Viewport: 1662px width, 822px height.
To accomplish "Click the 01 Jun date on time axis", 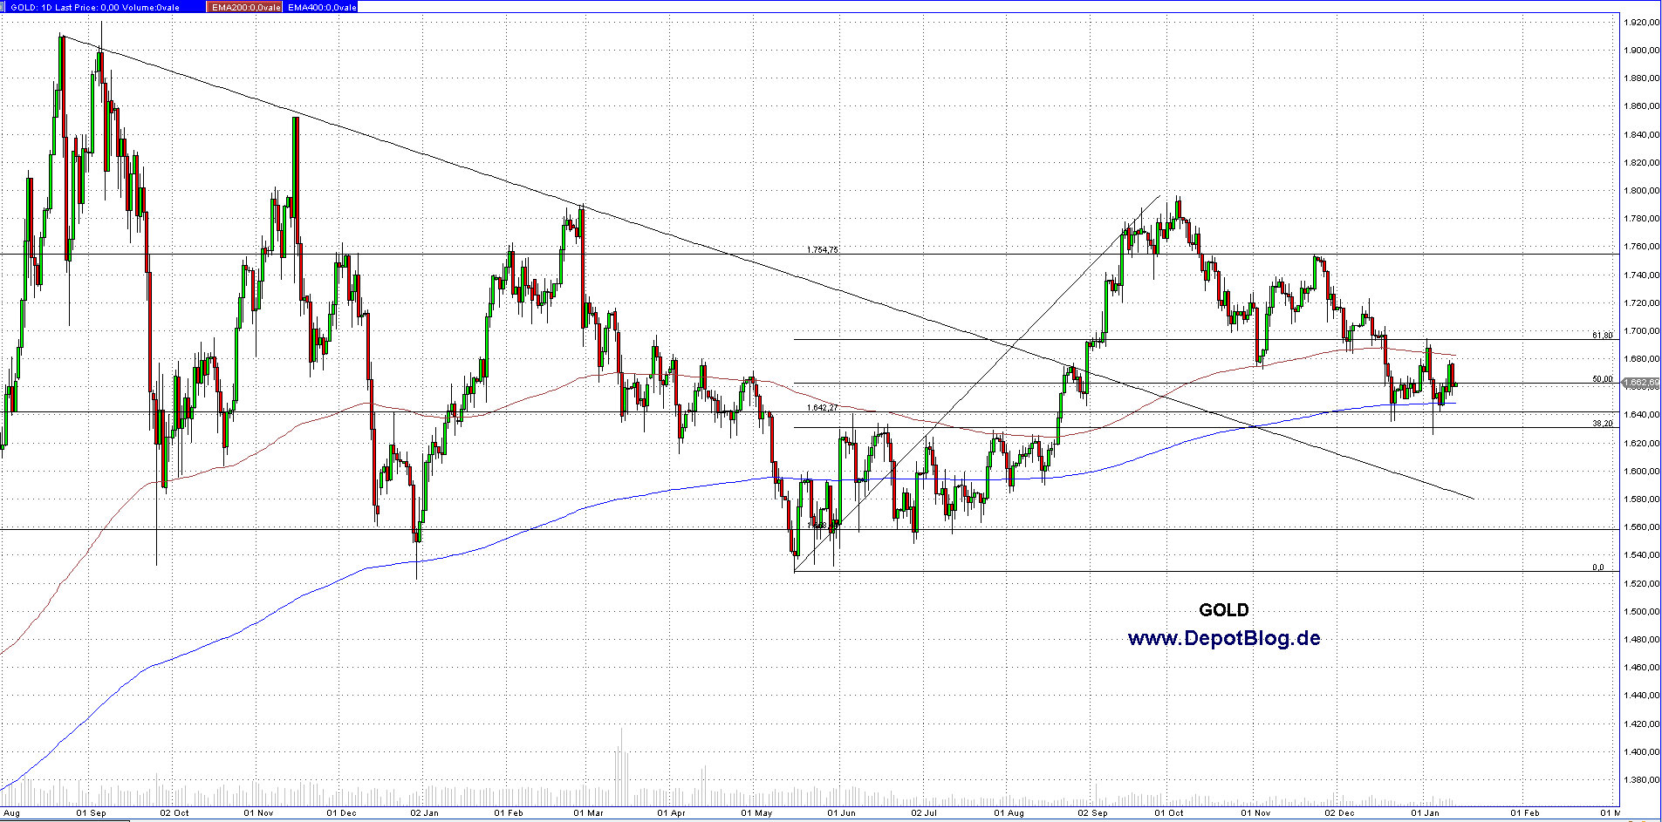I will [x=841, y=813].
